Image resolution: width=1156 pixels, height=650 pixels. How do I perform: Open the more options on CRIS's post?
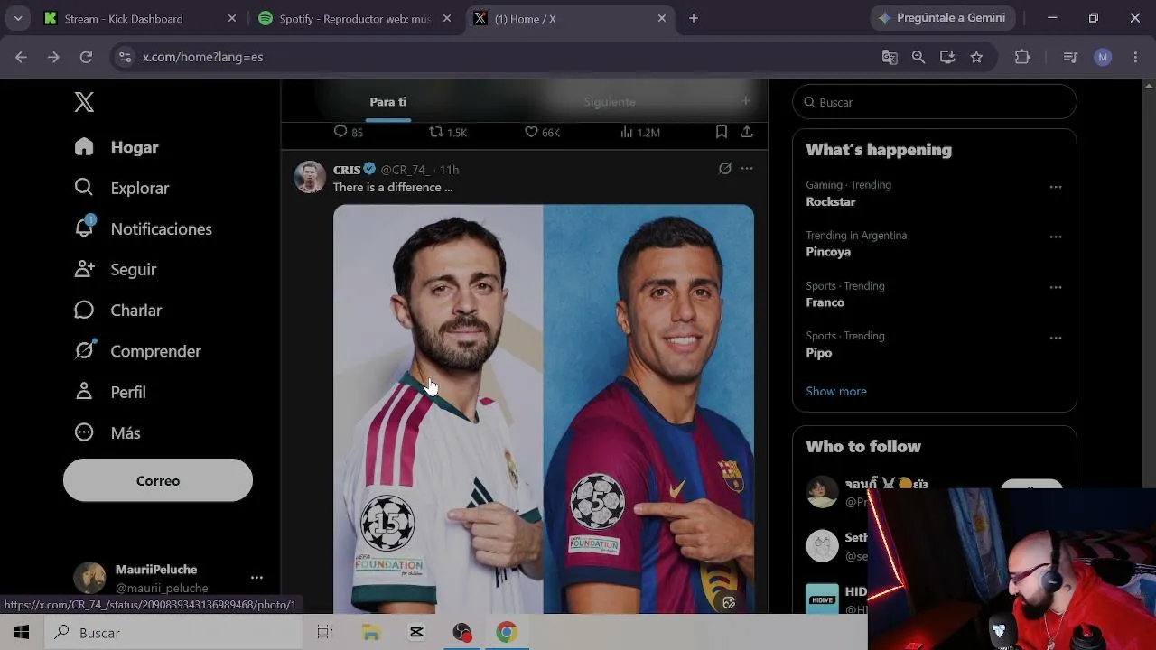(x=747, y=169)
